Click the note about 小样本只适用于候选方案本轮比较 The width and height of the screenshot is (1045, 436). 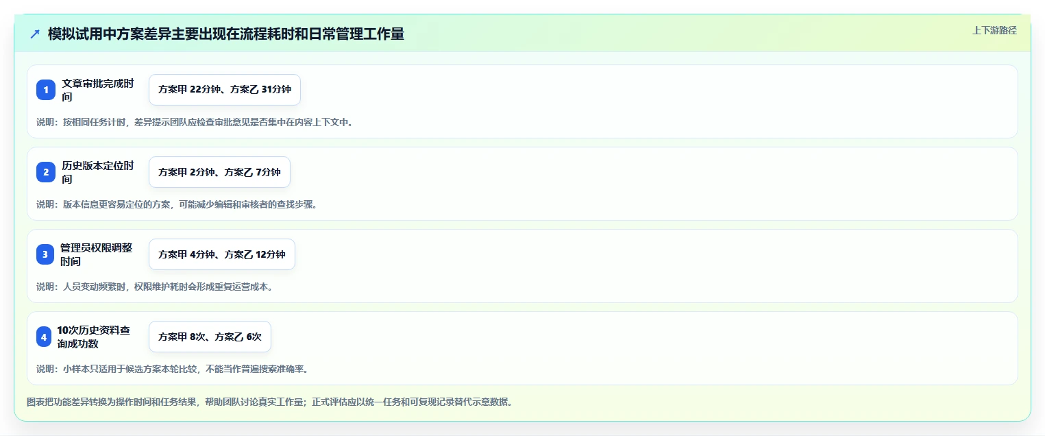click(173, 369)
